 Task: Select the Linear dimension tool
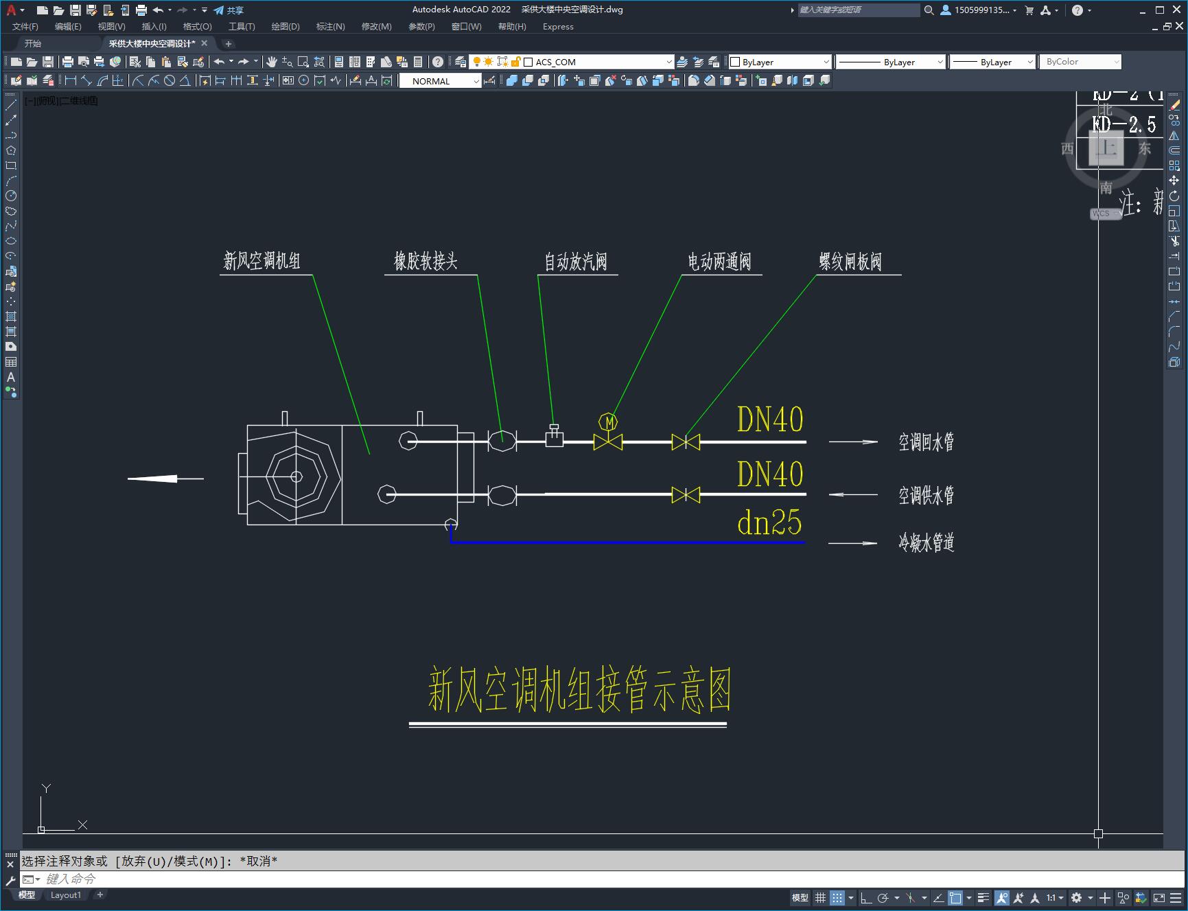[71, 81]
